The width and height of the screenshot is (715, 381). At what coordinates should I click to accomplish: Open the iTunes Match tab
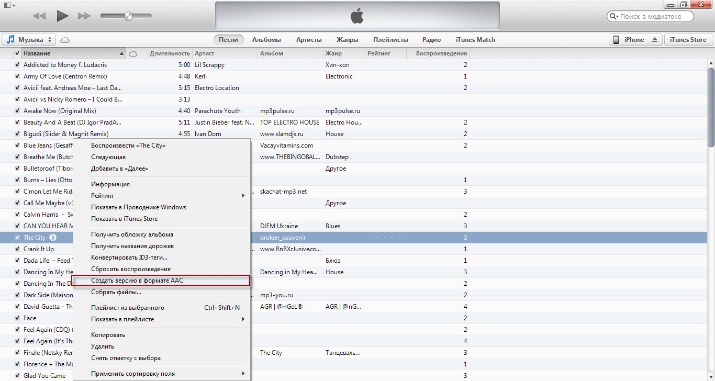475,40
